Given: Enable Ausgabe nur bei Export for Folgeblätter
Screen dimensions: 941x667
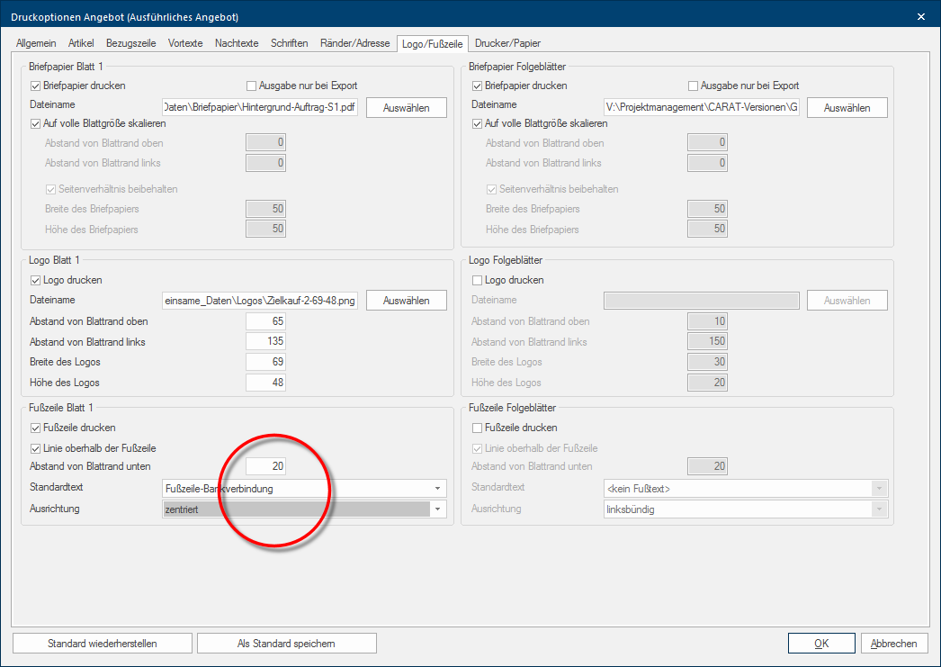Looking at the screenshot, I should pos(694,86).
